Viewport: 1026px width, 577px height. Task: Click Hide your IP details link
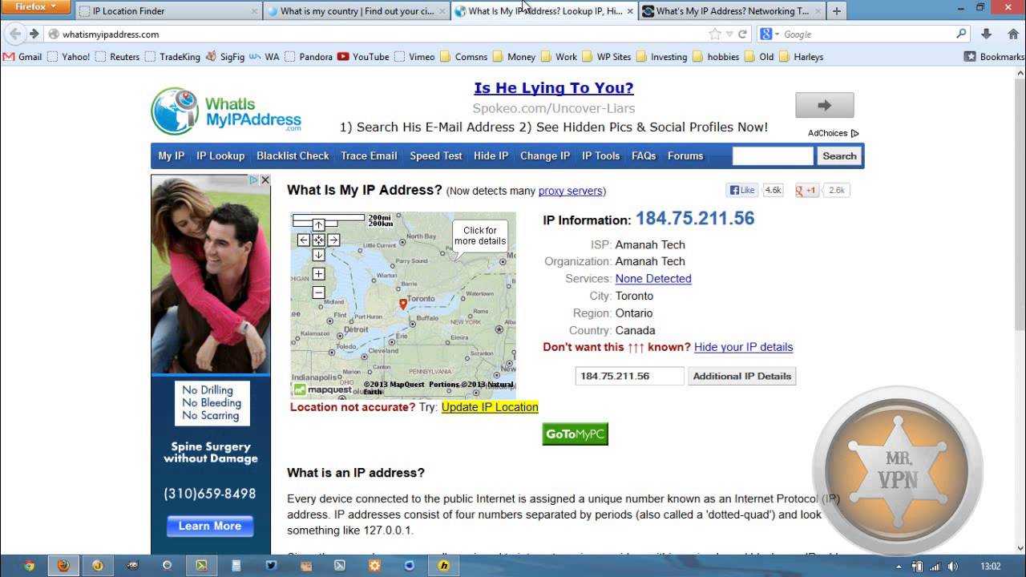[743, 347]
